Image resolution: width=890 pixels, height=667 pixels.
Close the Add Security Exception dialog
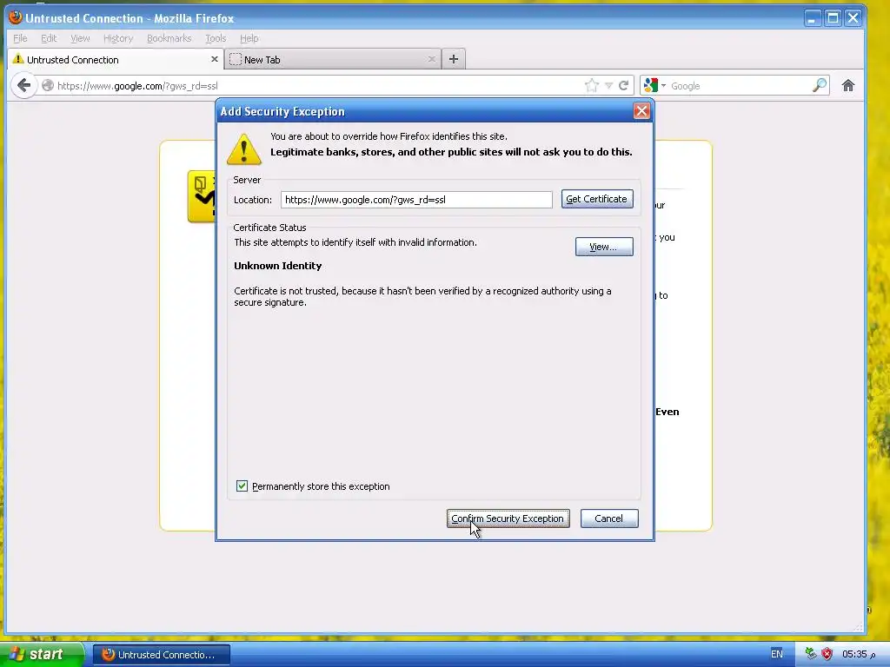(x=641, y=111)
